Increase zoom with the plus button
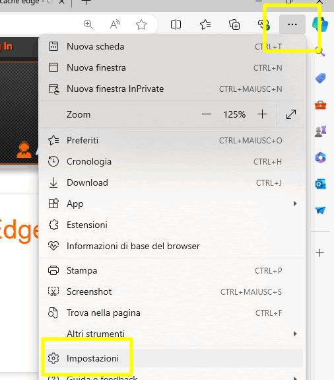The width and height of the screenshot is (334, 380). (x=262, y=114)
